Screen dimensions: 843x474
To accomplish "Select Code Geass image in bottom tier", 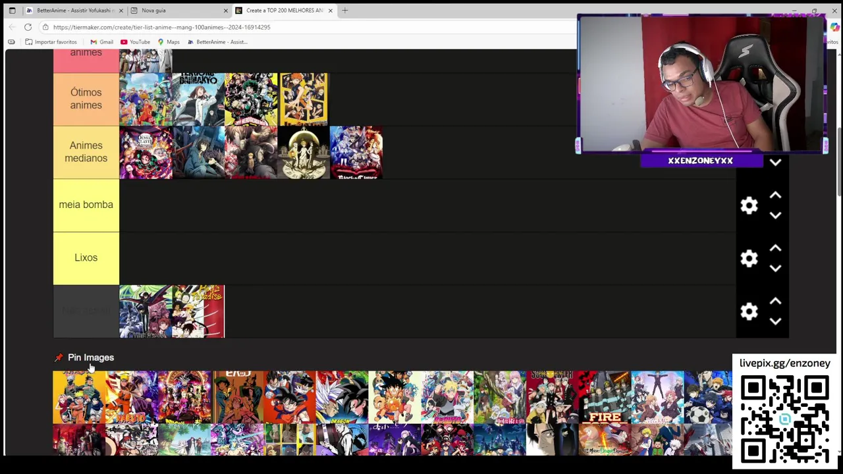I will pyautogui.click(x=146, y=311).
